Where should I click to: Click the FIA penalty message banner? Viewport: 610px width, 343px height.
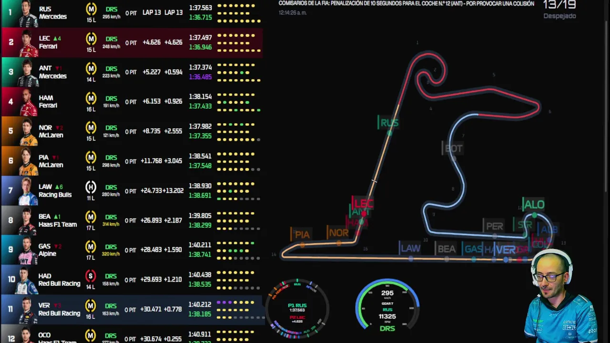407,4
